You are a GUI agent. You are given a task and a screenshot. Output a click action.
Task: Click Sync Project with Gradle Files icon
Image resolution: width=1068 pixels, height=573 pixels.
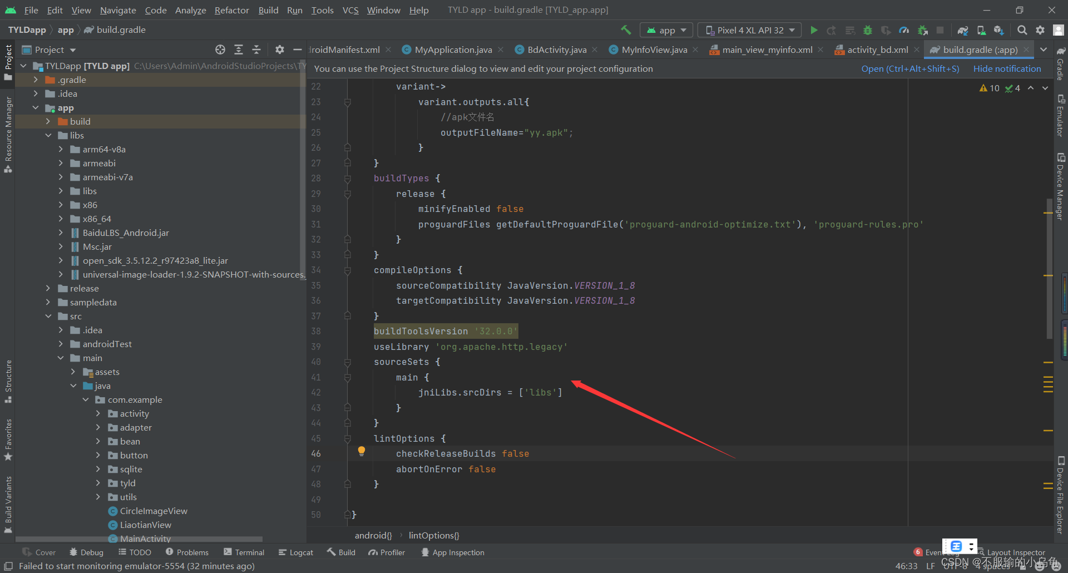tap(963, 30)
